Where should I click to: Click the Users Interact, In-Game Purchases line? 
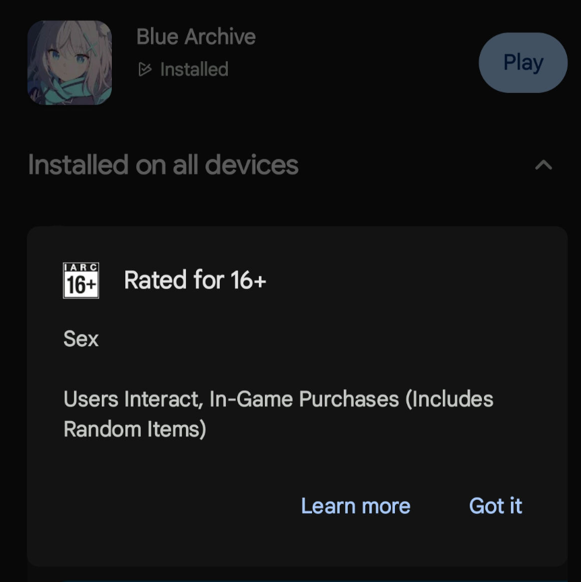click(278, 399)
